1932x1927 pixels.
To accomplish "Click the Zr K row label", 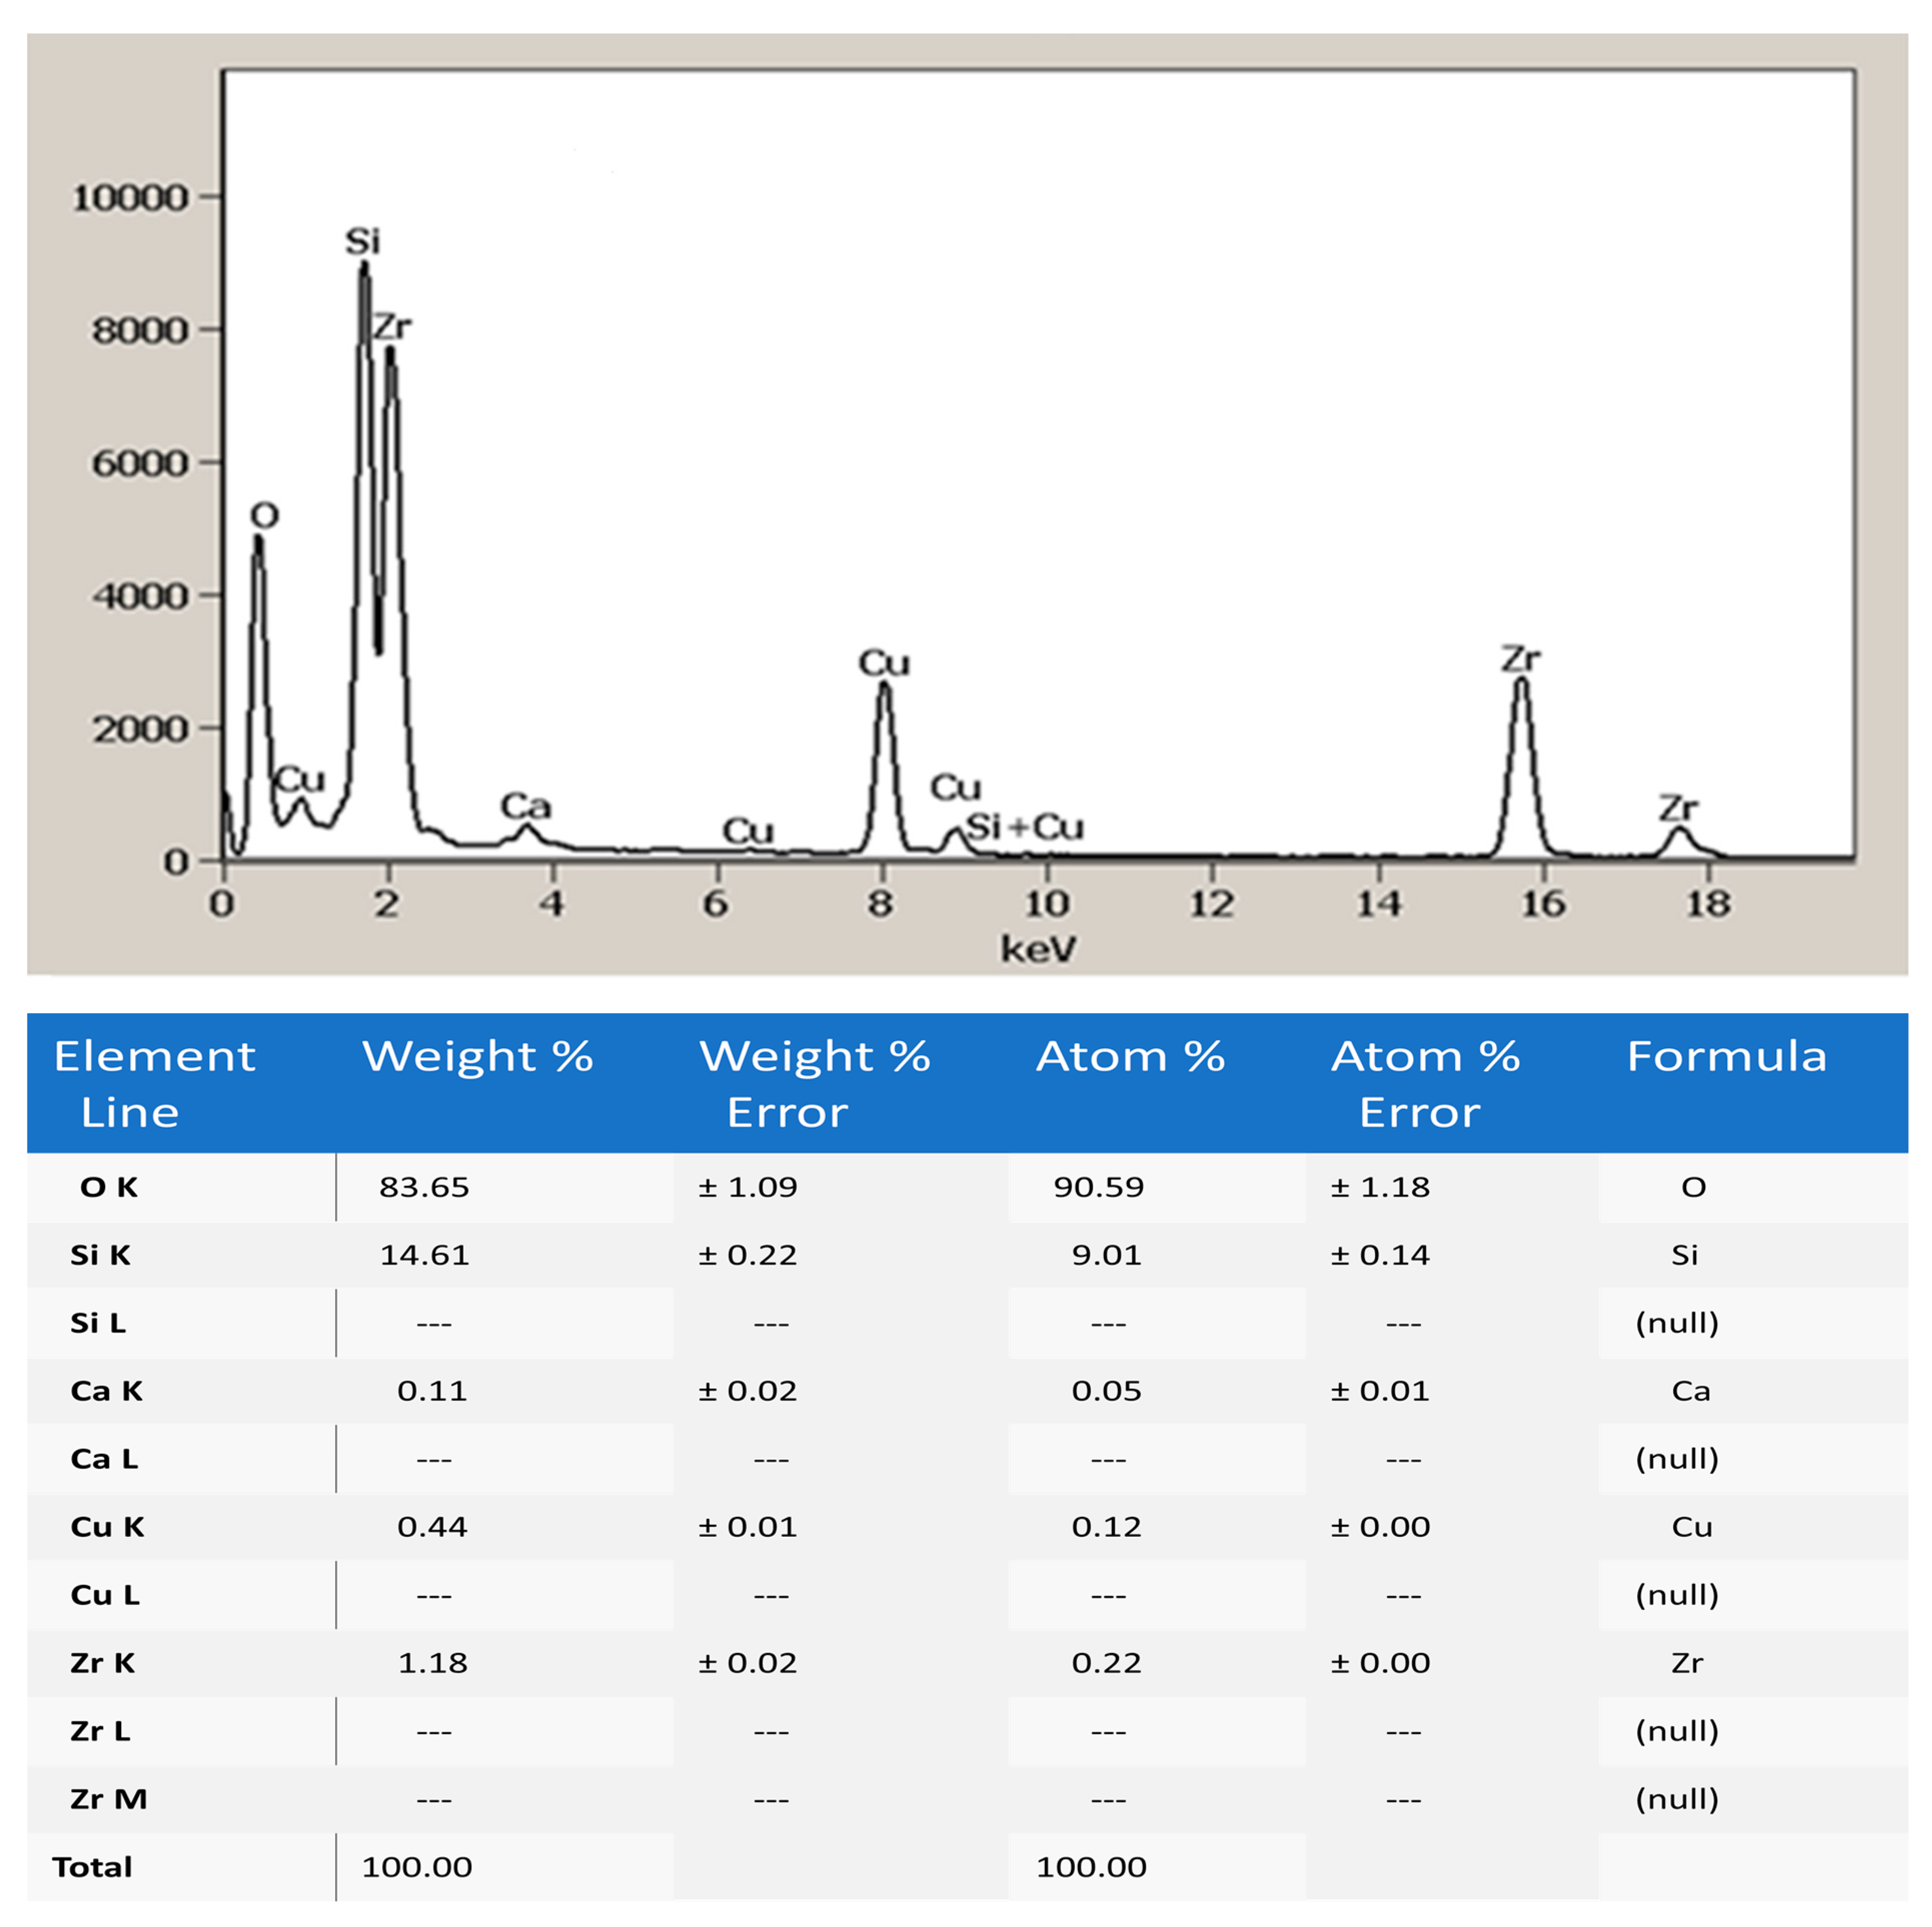I will pyautogui.click(x=103, y=1663).
